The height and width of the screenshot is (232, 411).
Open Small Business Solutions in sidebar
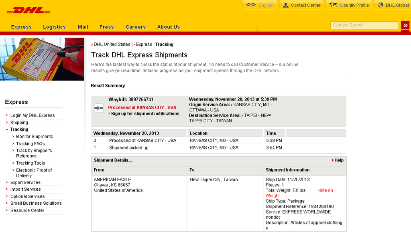[36, 203]
